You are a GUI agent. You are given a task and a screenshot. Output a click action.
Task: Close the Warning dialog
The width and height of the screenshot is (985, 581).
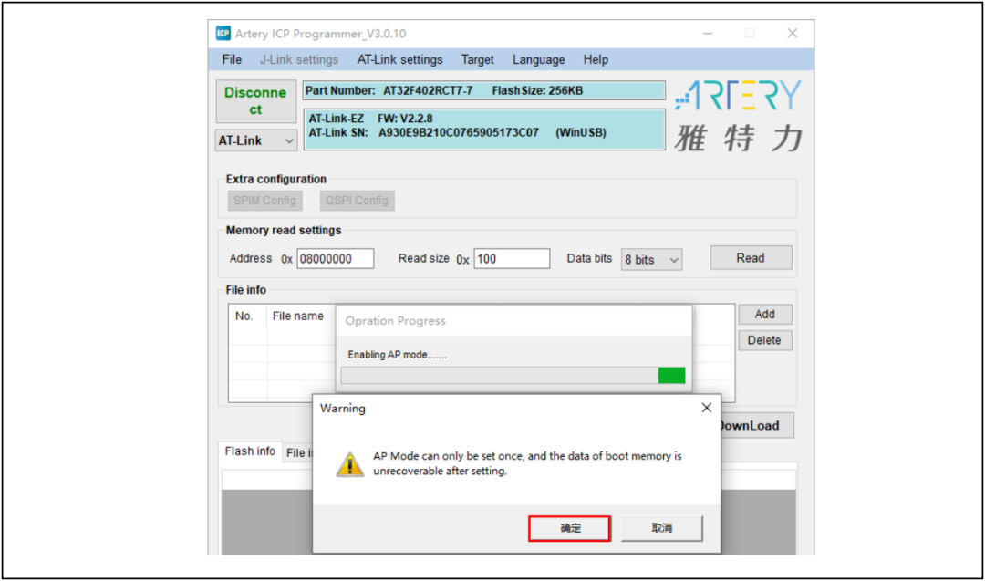click(x=707, y=408)
